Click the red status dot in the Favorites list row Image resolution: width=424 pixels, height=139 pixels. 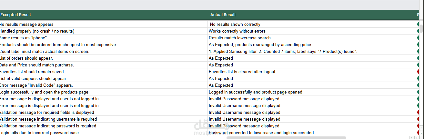[x=419, y=72]
